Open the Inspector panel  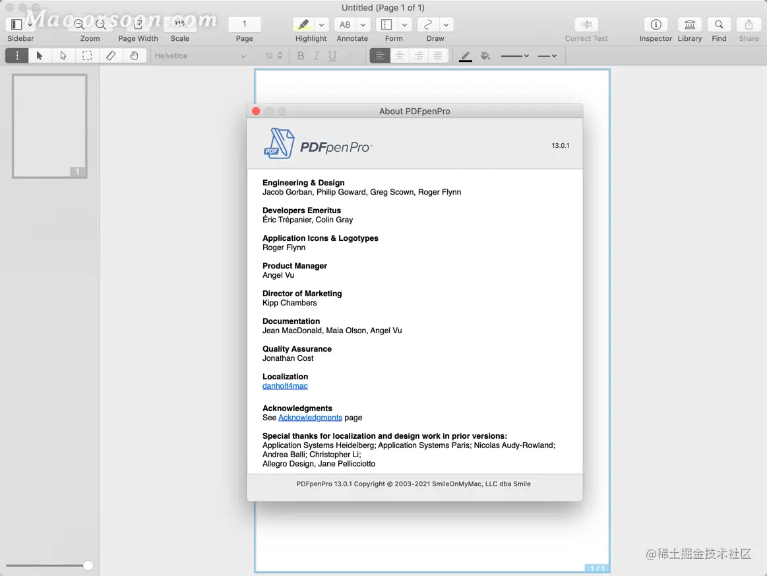(x=656, y=24)
